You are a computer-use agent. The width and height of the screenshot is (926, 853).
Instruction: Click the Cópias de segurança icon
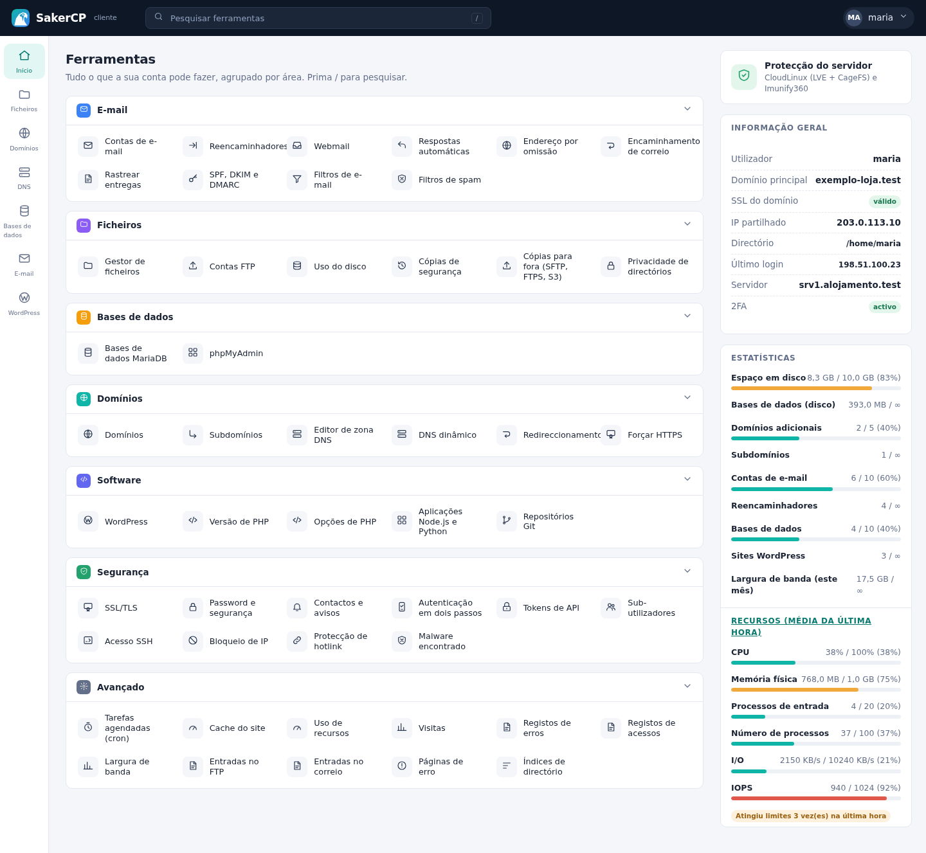pyautogui.click(x=402, y=266)
